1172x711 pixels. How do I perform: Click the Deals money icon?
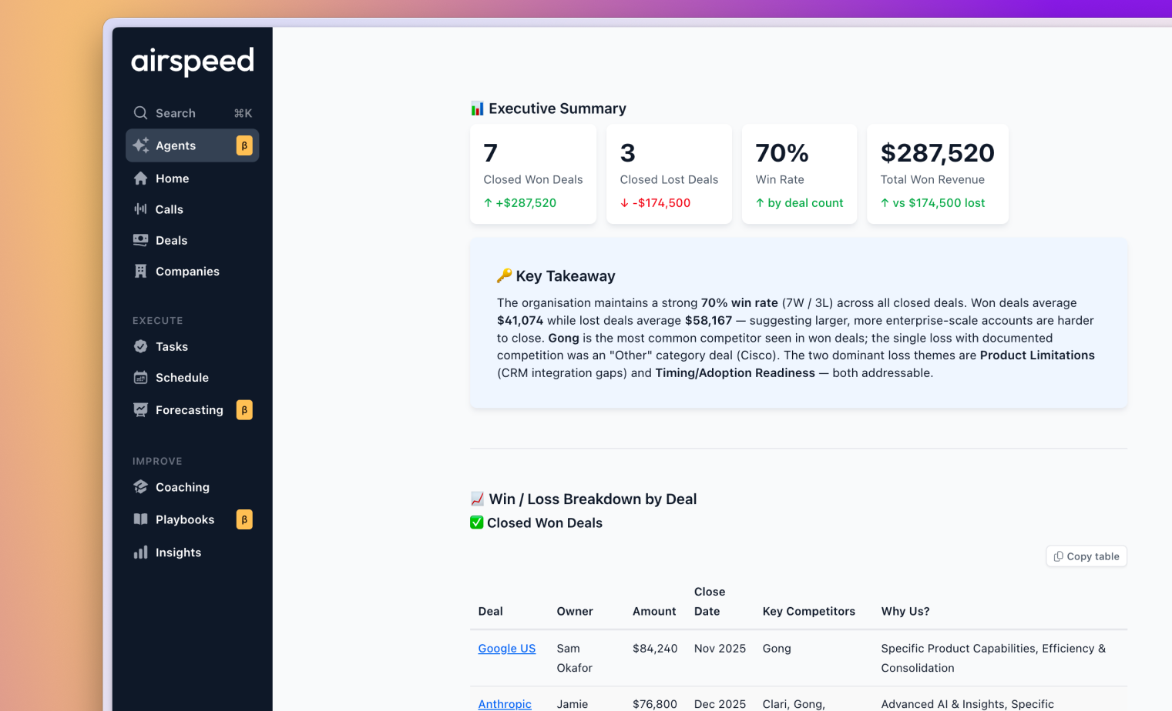[140, 240]
